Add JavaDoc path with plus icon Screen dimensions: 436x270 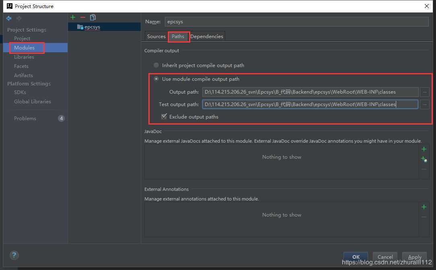tap(424, 149)
